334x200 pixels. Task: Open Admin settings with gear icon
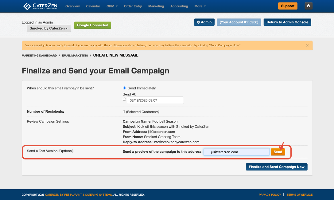pyautogui.click(x=204, y=22)
